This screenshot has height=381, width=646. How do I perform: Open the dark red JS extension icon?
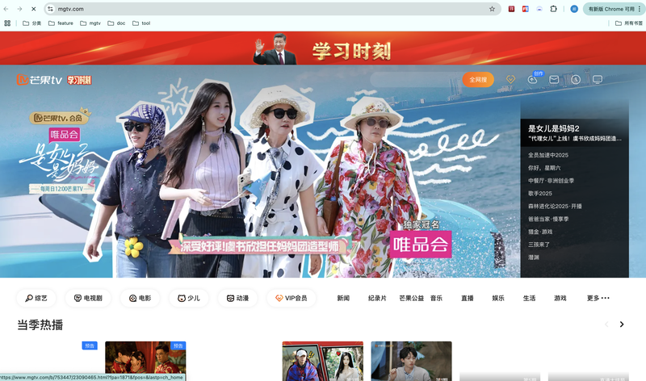[511, 9]
